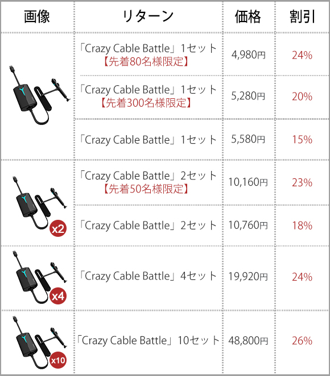Click the x2 red badge icon
This screenshot has width=330, height=376.
point(58,229)
